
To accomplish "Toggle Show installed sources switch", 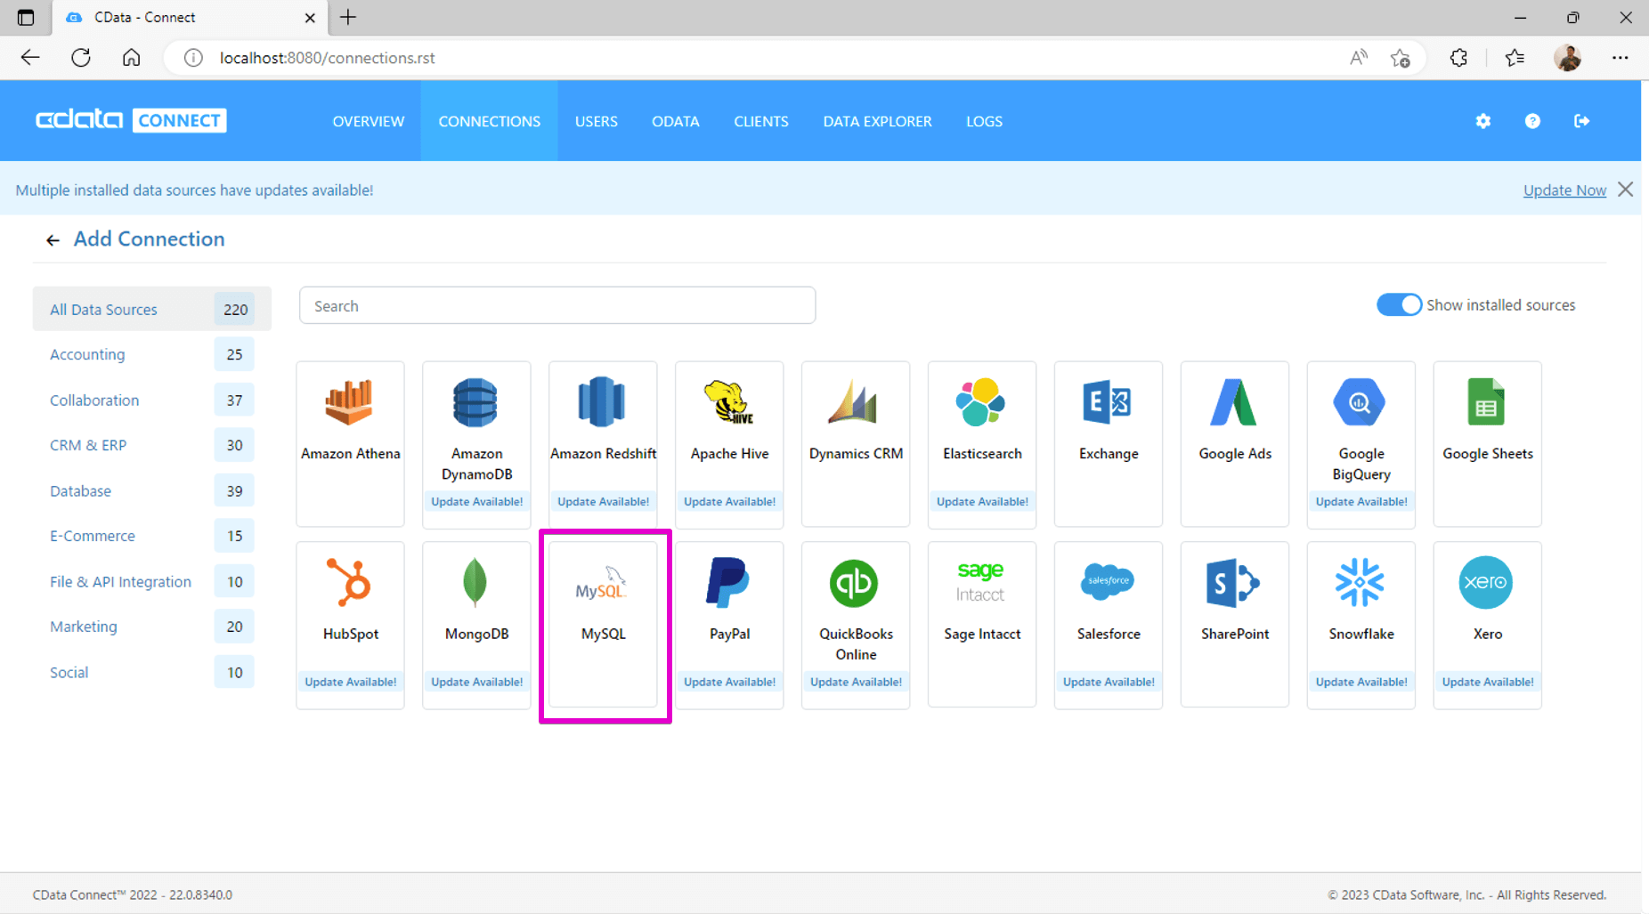I will [1399, 304].
